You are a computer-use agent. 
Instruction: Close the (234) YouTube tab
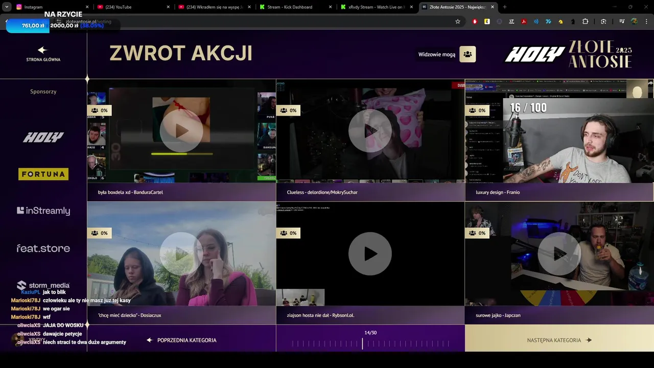(x=168, y=7)
